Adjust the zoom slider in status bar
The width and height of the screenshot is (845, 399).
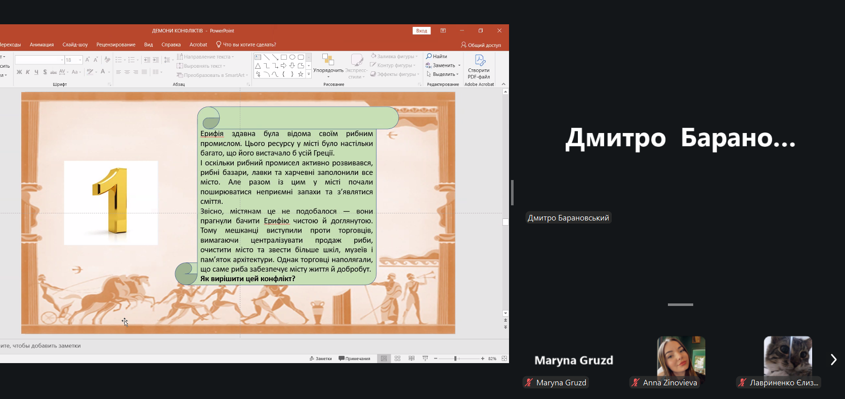click(x=455, y=359)
